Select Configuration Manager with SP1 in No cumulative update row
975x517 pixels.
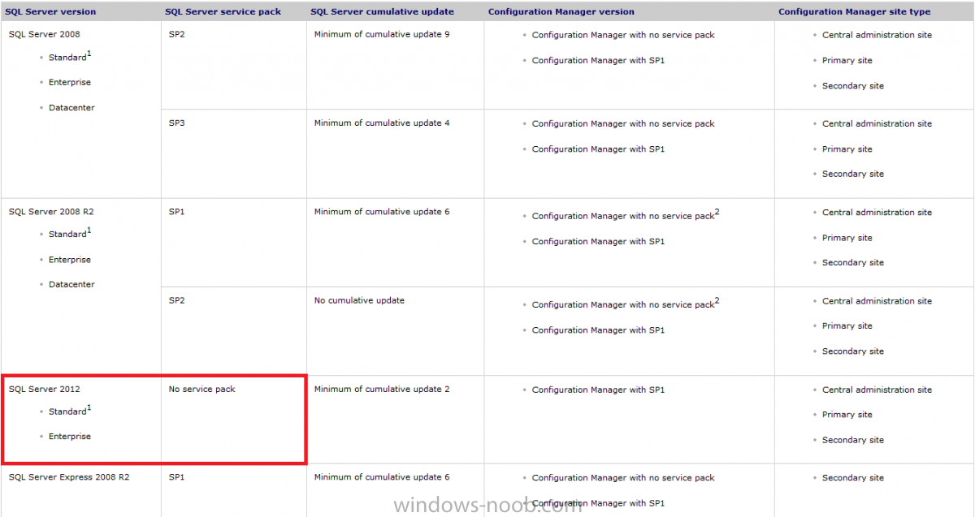(598, 330)
